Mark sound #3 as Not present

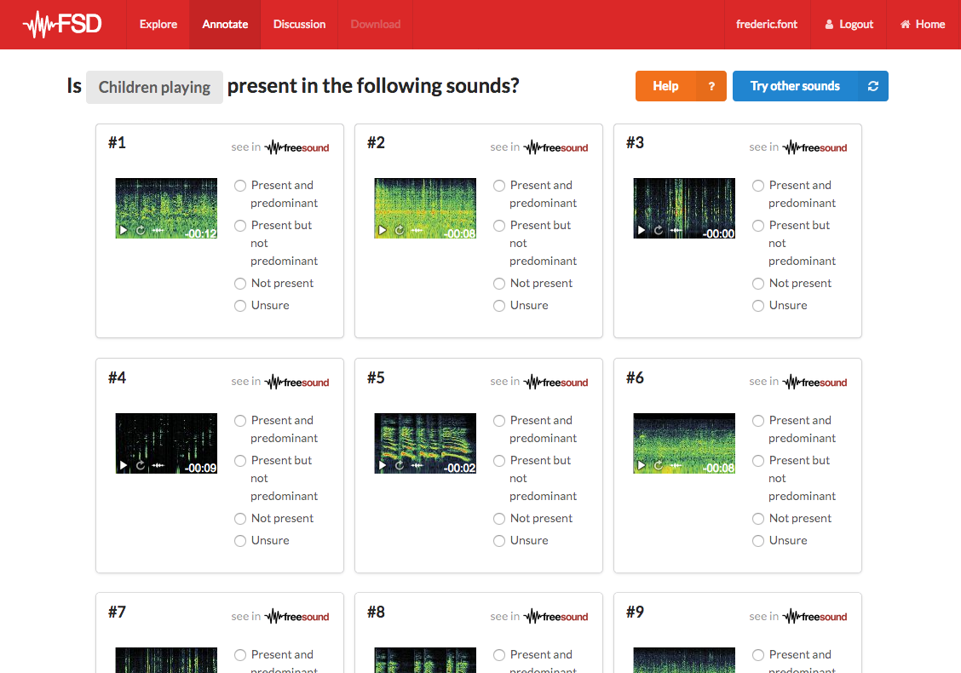click(758, 284)
